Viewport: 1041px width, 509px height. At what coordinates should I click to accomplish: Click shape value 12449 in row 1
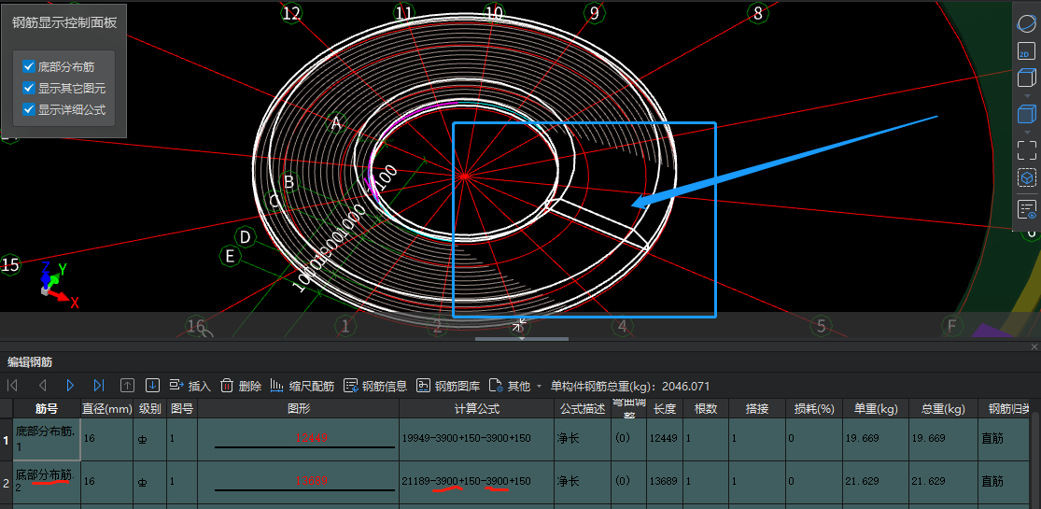tap(311, 438)
